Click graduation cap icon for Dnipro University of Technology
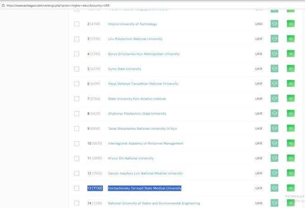 pyautogui.click(x=274, y=24)
